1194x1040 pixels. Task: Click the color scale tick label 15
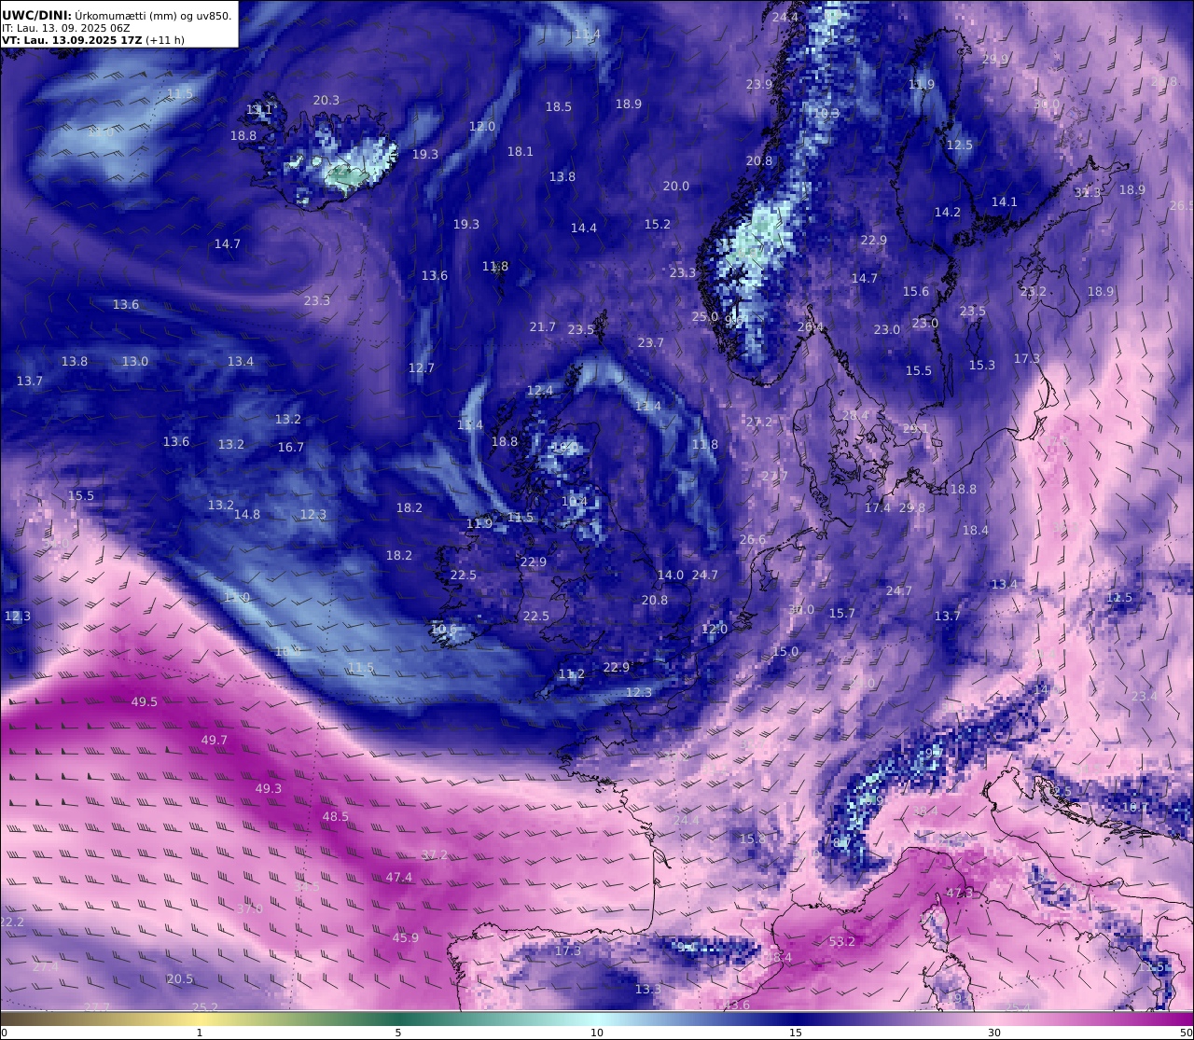[796, 1032]
